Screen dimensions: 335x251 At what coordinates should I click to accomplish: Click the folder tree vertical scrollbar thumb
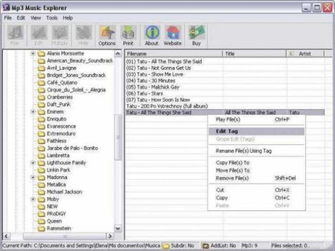click(118, 137)
